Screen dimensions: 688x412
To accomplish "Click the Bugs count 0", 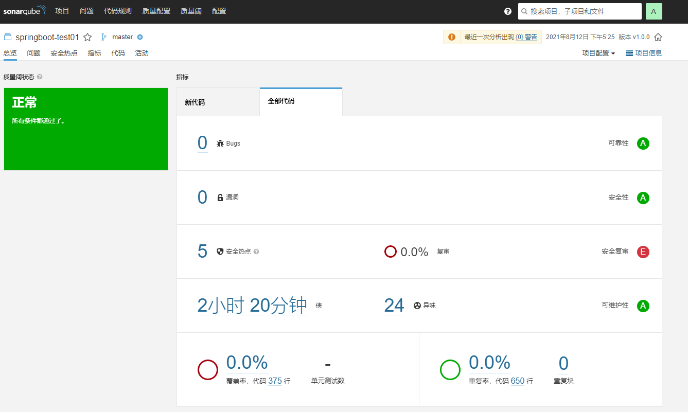I will [202, 143].
